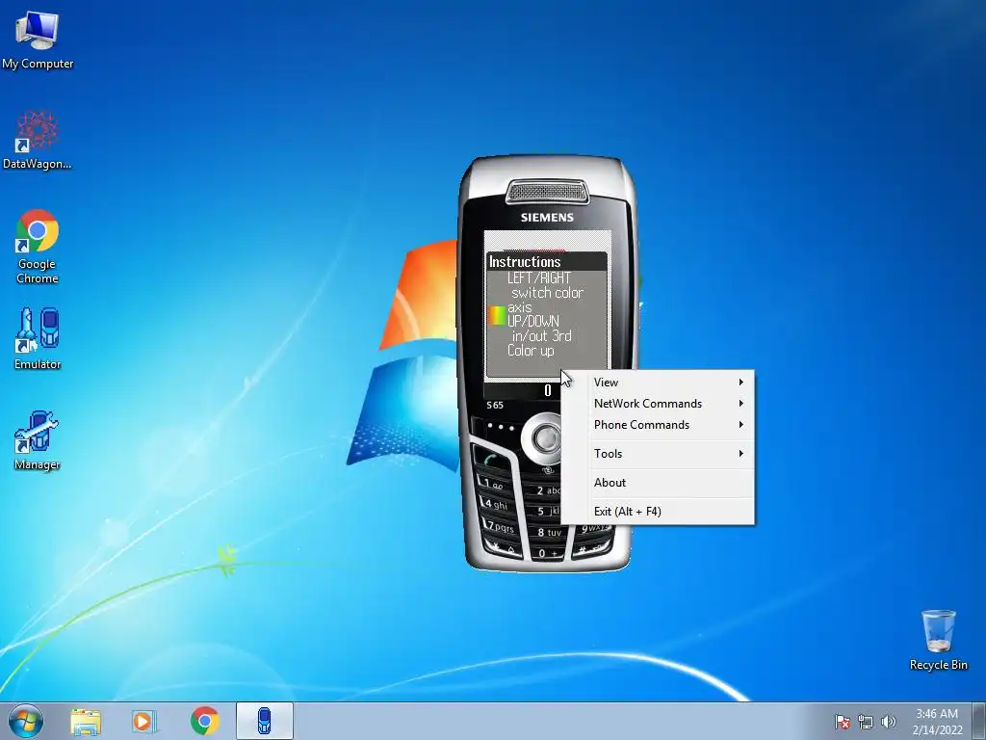Open Chrome from the taskbar

coord(204,721)
